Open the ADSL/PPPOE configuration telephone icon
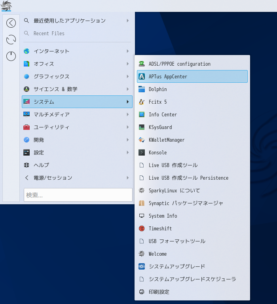277x304 pixels. (142, 64)
